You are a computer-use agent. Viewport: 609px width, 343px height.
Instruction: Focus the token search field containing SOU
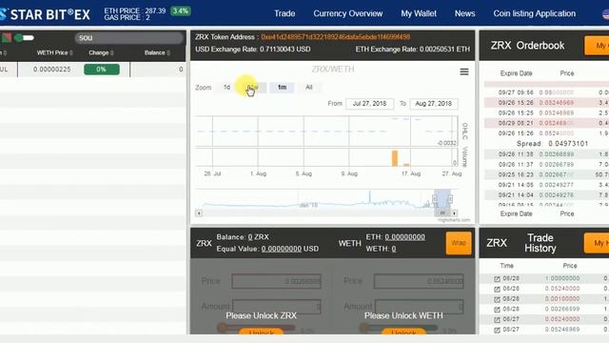(129, 38)
